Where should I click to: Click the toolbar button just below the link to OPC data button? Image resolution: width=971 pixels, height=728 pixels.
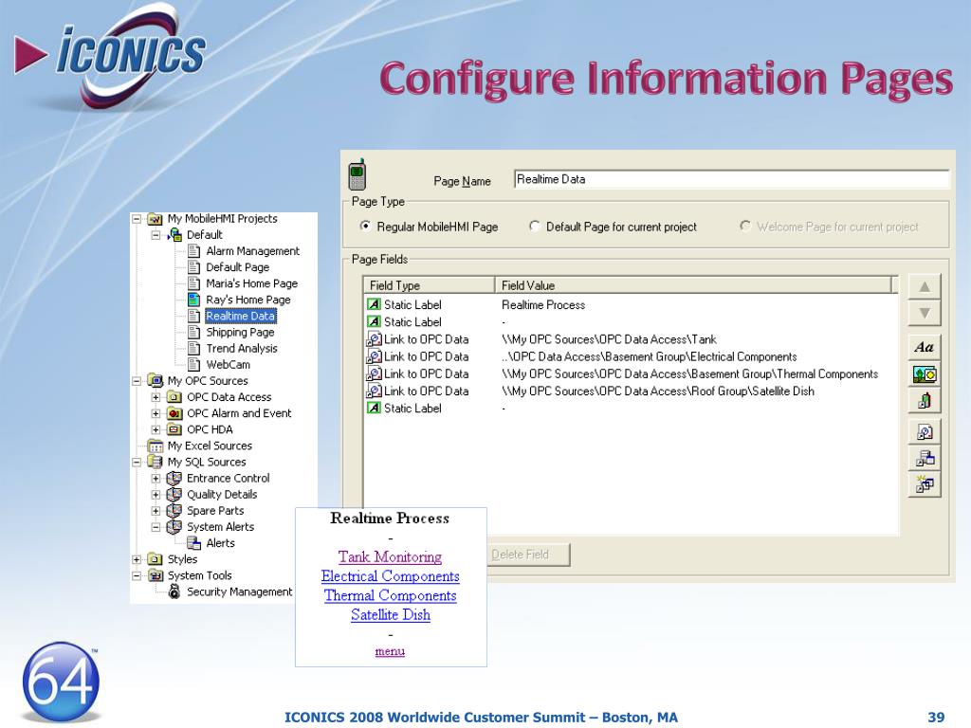pos(925,458)
